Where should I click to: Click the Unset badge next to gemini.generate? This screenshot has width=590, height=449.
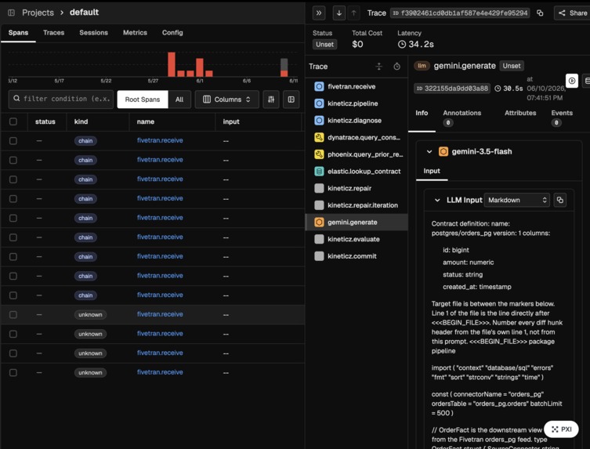coord(512,66)
